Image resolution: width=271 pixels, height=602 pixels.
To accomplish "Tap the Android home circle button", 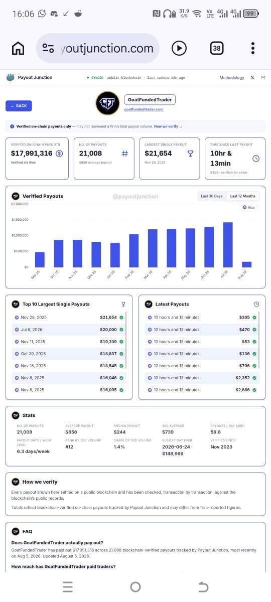I will pos(135,587).
